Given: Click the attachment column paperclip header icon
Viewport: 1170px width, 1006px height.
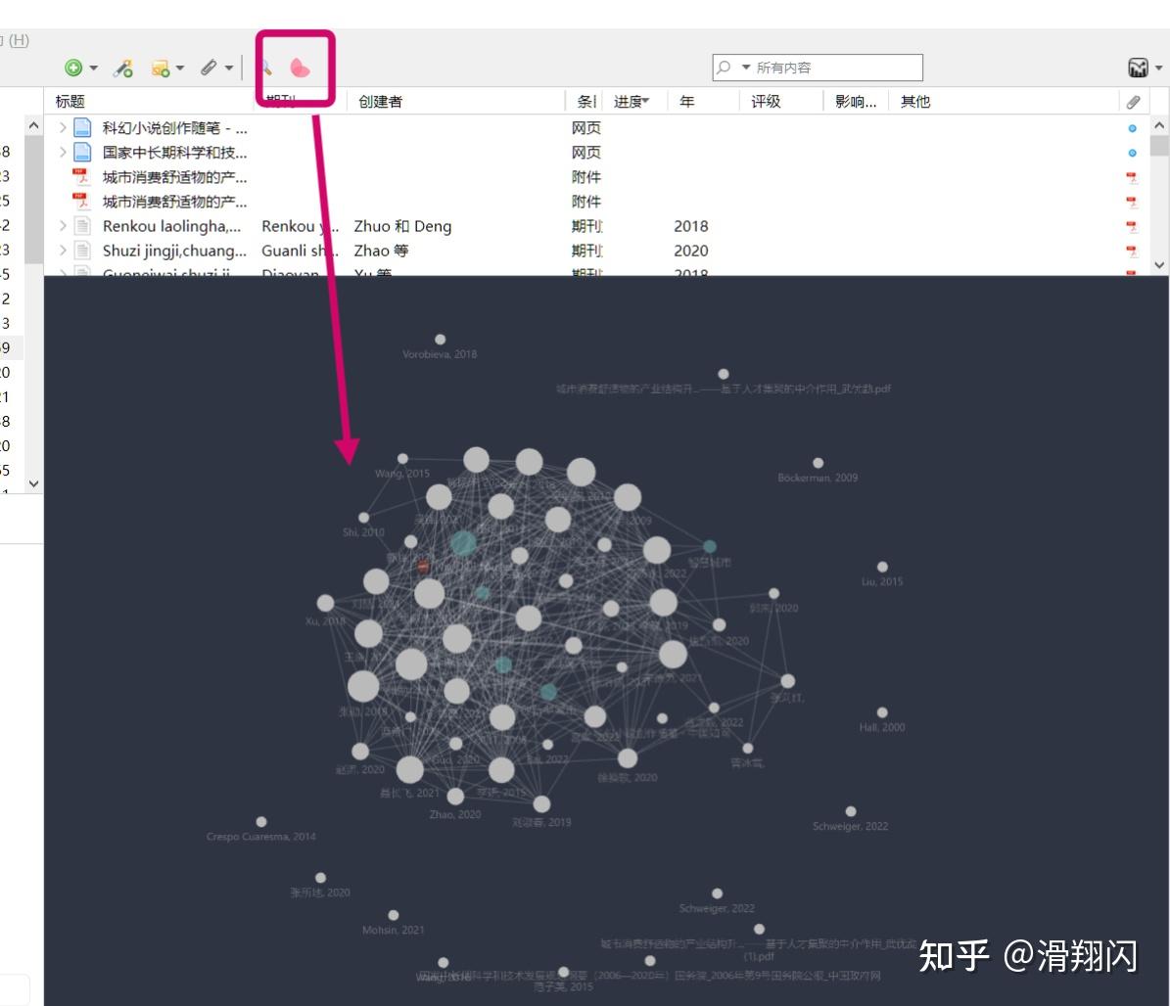Looking at the screenshot, I should (x=1132, y=101).
